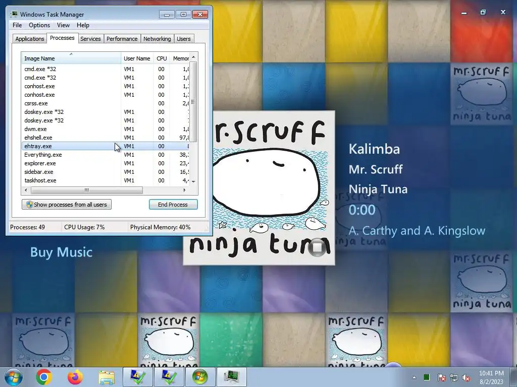
Task: Sort by User Name column header
Action: (137, 58)
